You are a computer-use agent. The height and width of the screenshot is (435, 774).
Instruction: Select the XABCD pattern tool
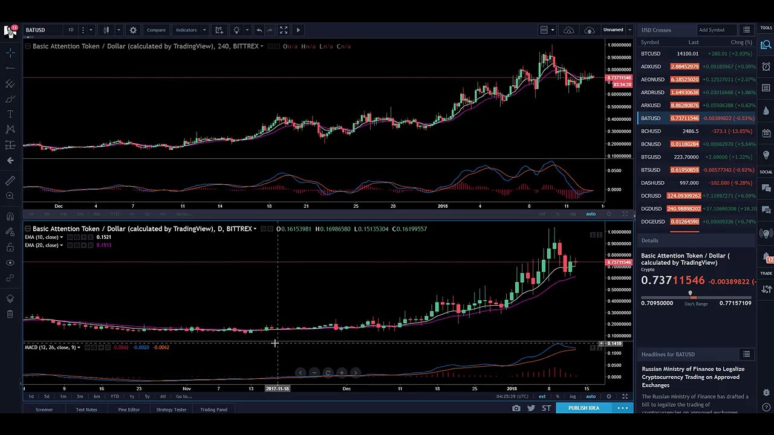point(10,129)
